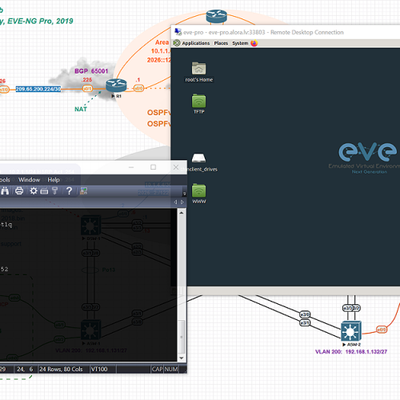Click the CAP indicator in status bar
Image resolution: width=400 pixels, height=400 pixels.
point(157,369)
